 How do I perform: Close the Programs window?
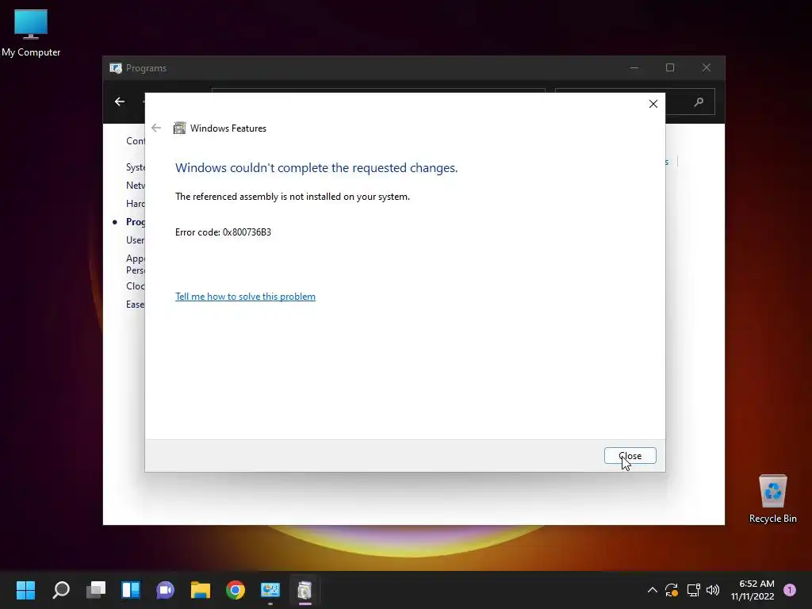(707, 68)
